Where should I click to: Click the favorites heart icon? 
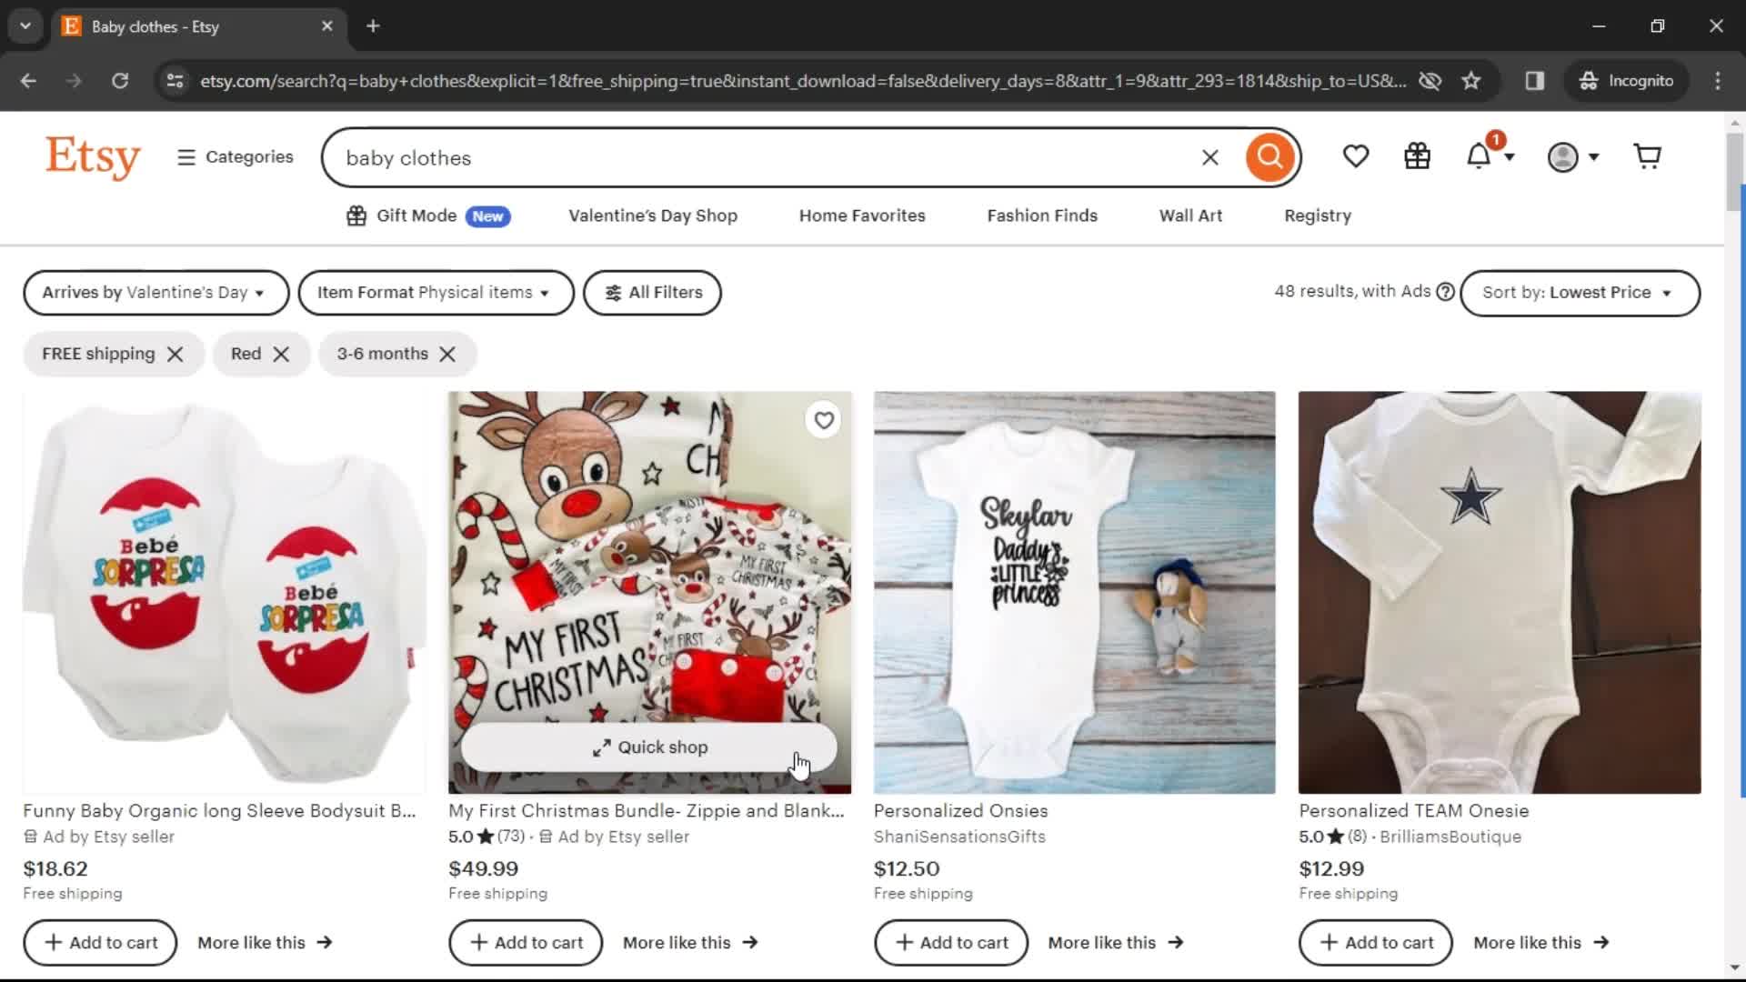(1354, 155)
